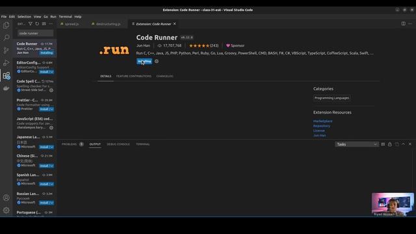Open the Edit menu

point(12,17)
